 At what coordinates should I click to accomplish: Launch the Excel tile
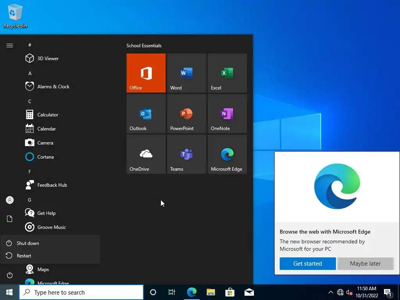[227, 73]
